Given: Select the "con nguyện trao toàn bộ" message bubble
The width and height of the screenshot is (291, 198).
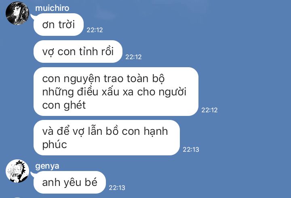Looking at the screenshot, I should click(116, 92).
